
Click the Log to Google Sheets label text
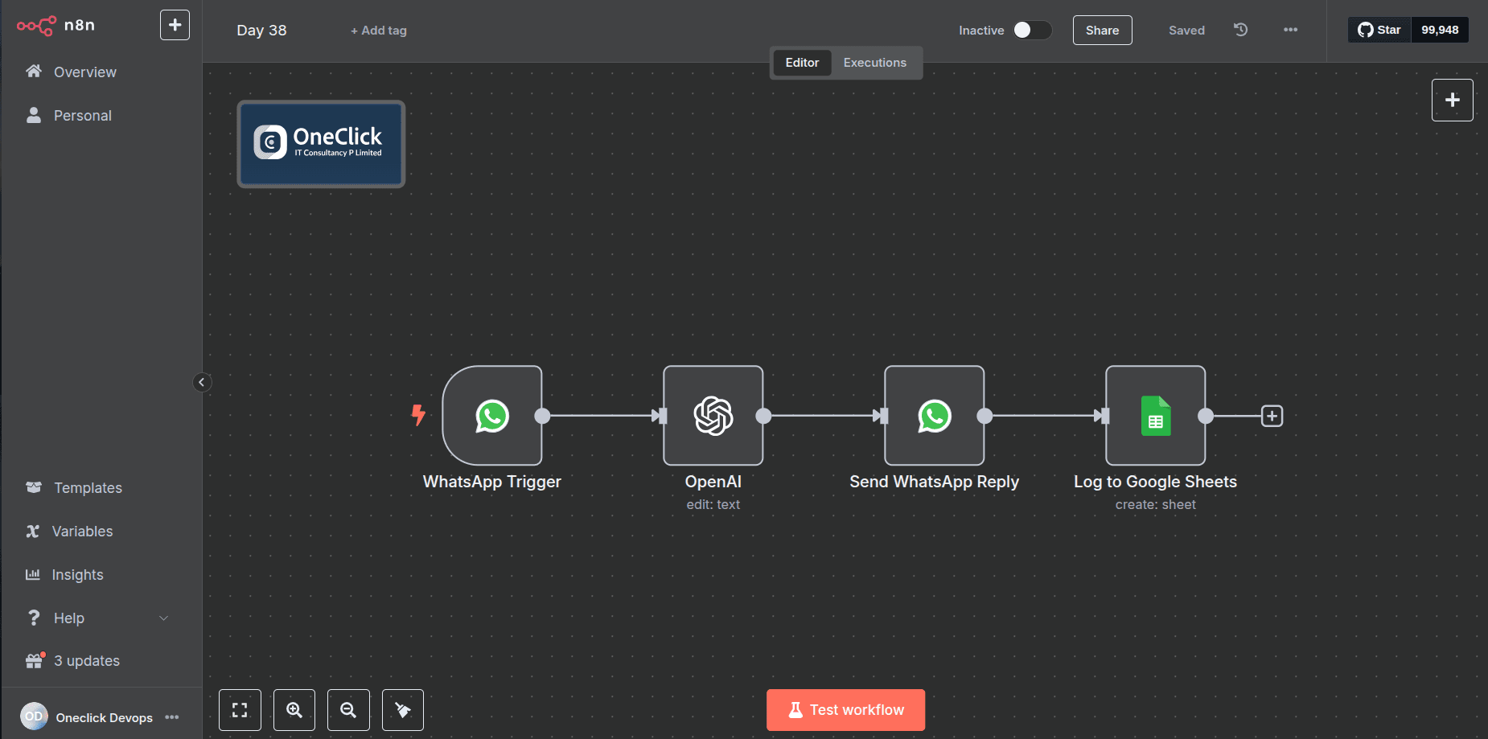click(1156, 482)
